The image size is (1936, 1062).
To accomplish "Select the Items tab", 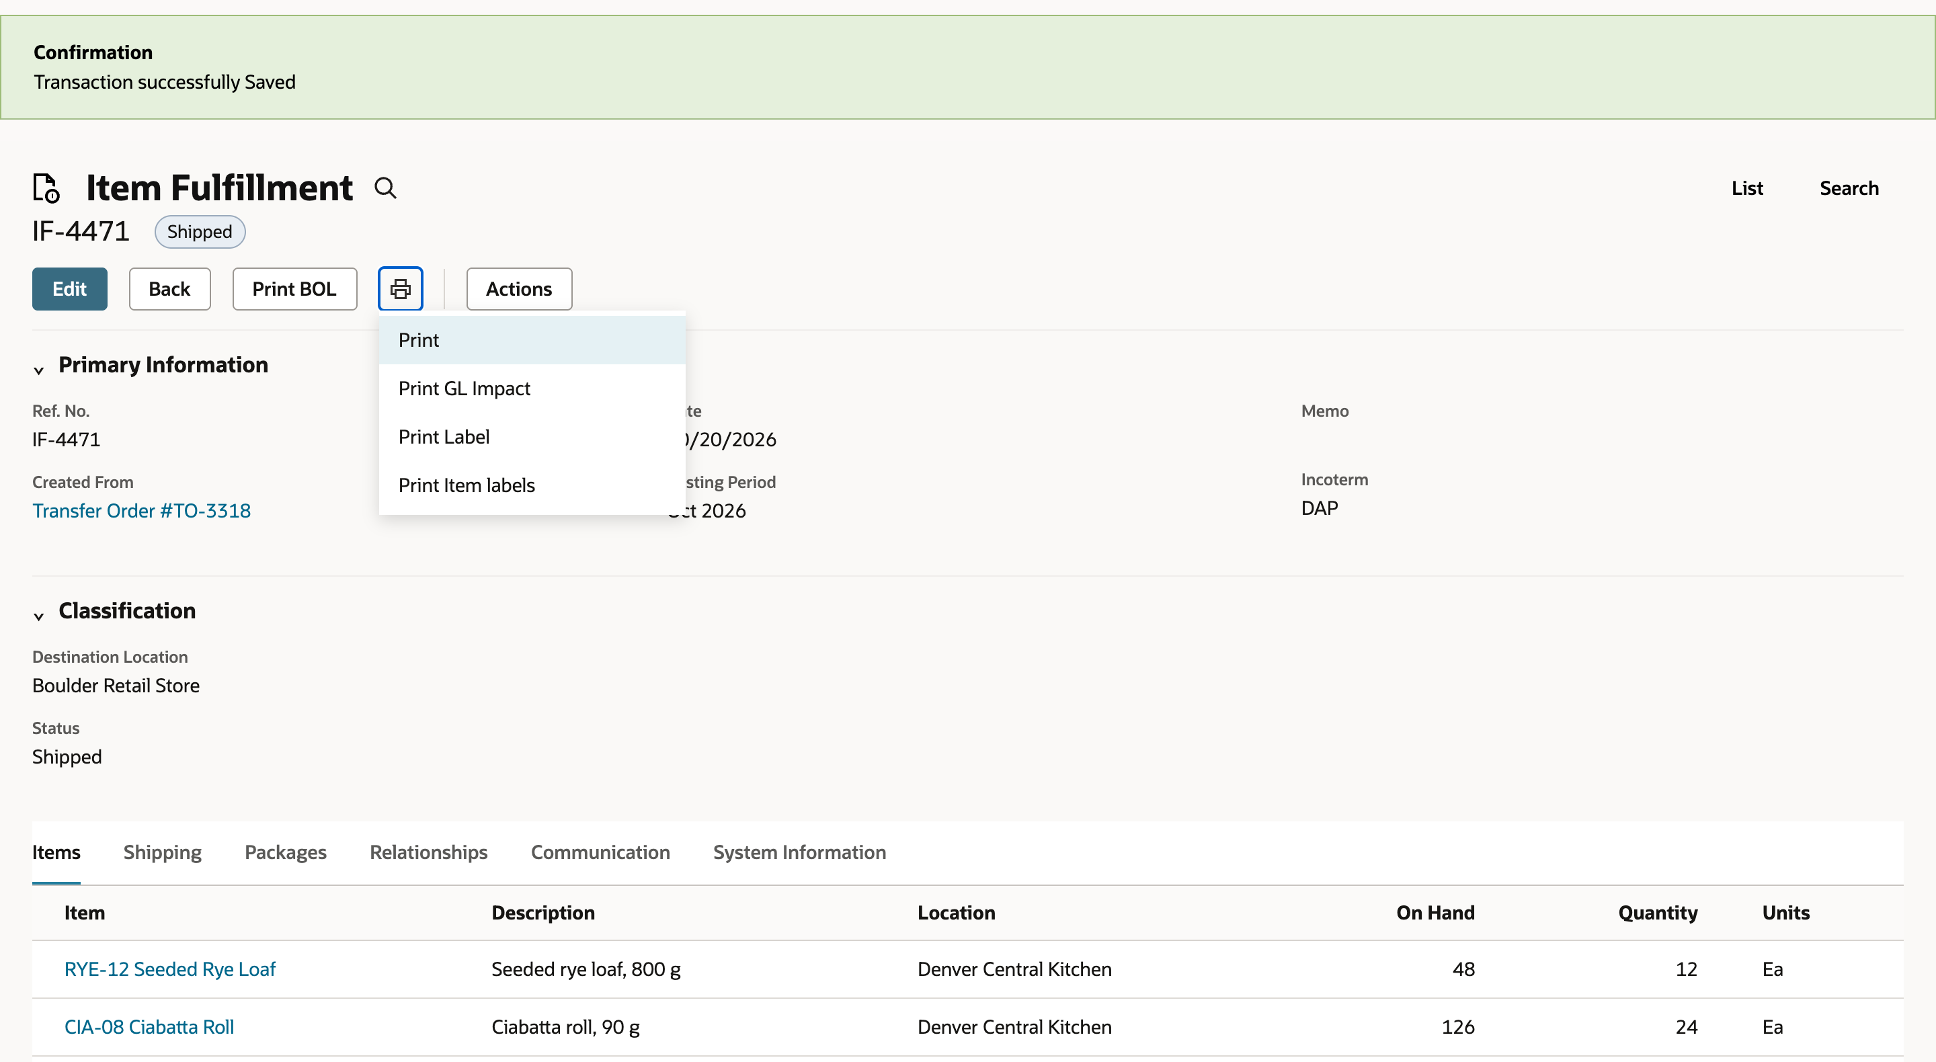I will (x=56, y=852).
